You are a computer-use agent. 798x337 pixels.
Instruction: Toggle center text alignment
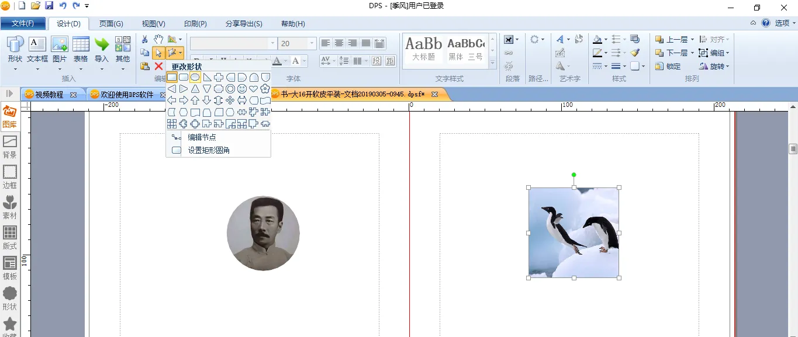[339, 43]
